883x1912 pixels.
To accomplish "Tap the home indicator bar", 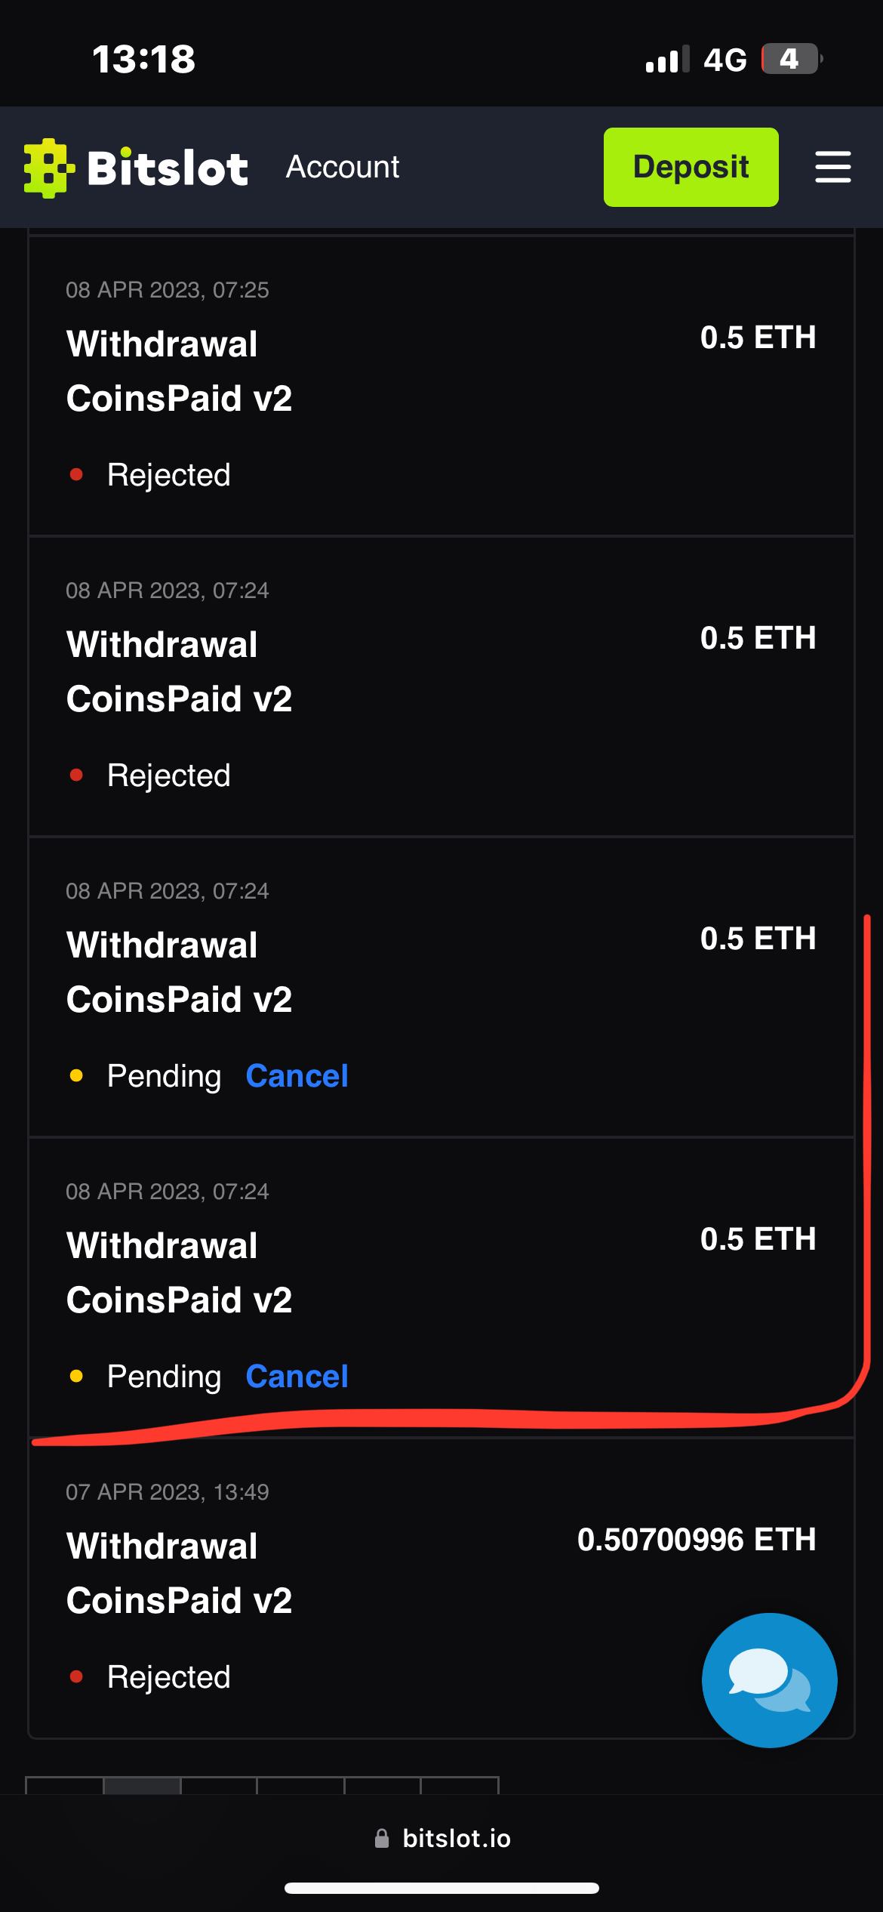I will tap(441, 1888).
